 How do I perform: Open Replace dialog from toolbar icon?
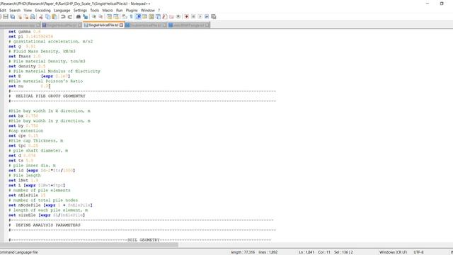pos(85,17)
